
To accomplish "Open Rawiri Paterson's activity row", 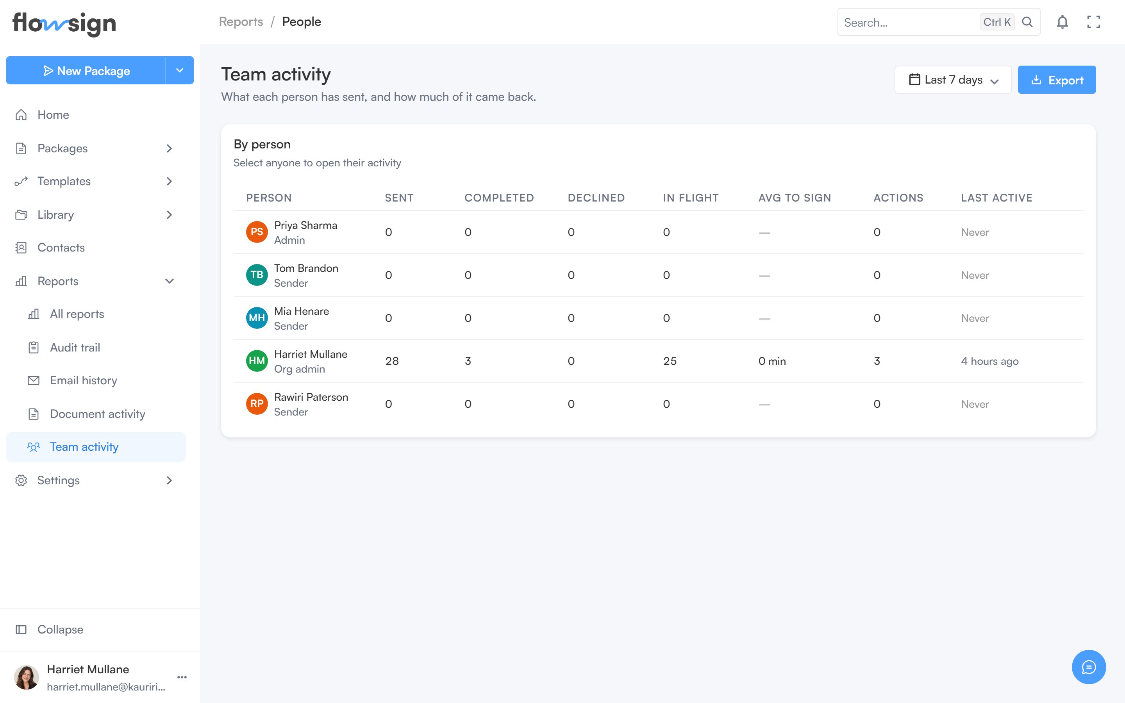I will tap(658, 403).
